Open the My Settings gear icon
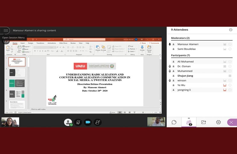Image resolution: width=237 pixels, height=154 pixels. [x=218, y=122]
